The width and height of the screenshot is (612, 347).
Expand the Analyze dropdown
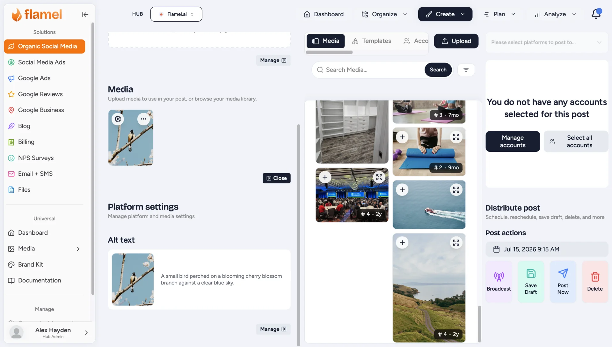point(555,14)
